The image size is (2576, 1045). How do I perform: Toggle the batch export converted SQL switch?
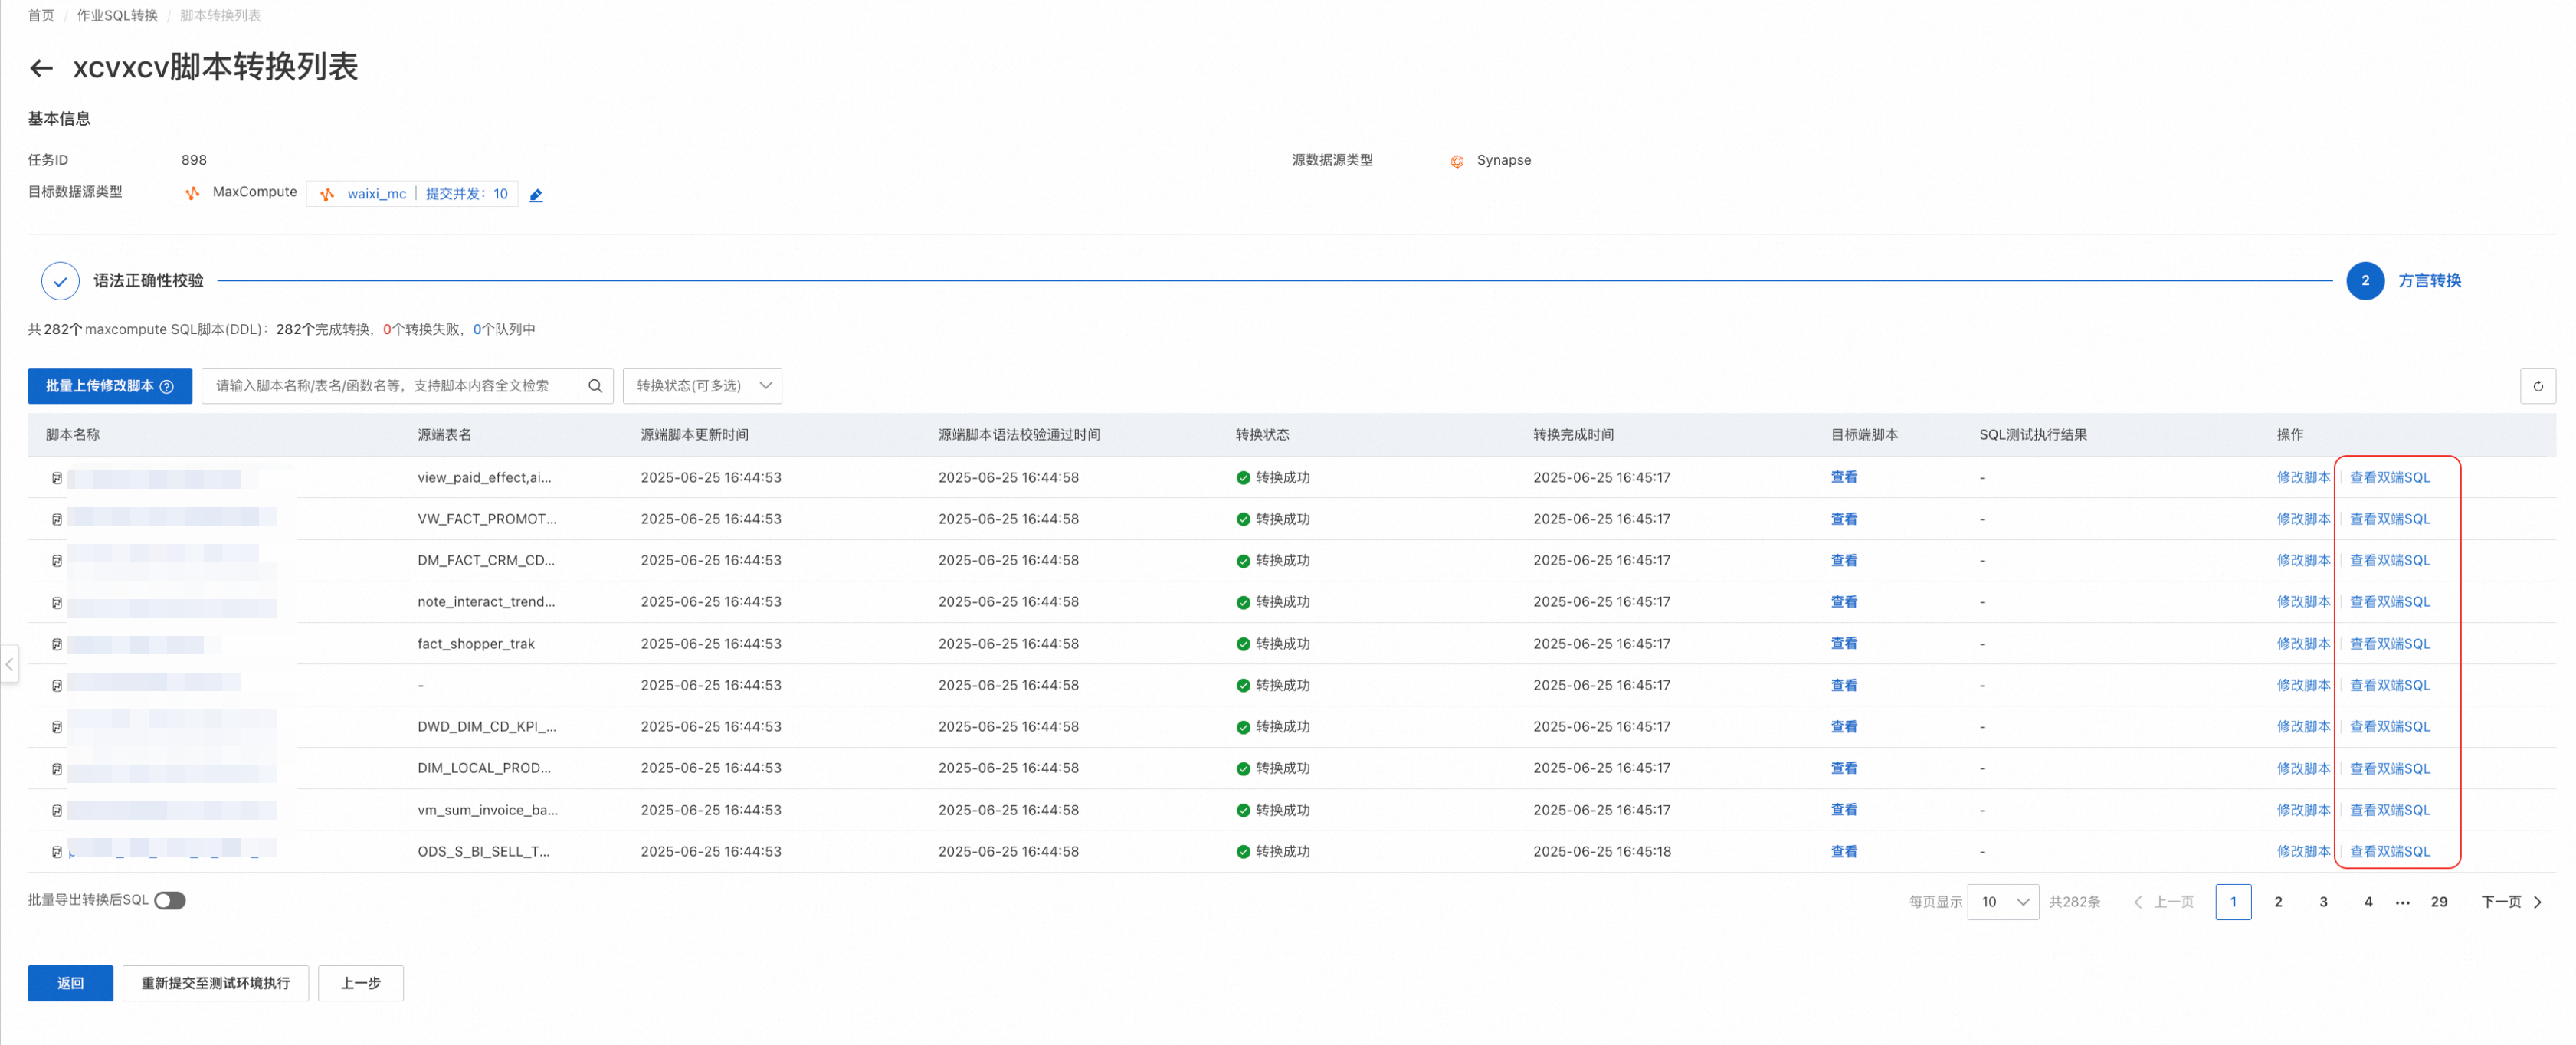click(170, 900)
